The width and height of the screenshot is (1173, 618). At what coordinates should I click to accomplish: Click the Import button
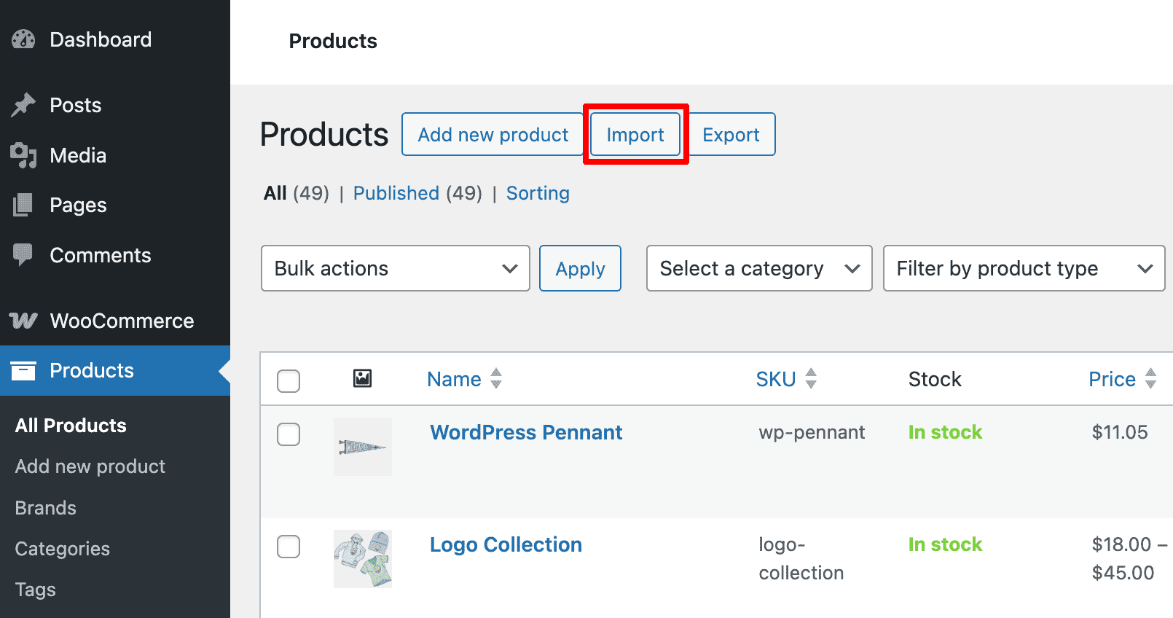(635, 134)
